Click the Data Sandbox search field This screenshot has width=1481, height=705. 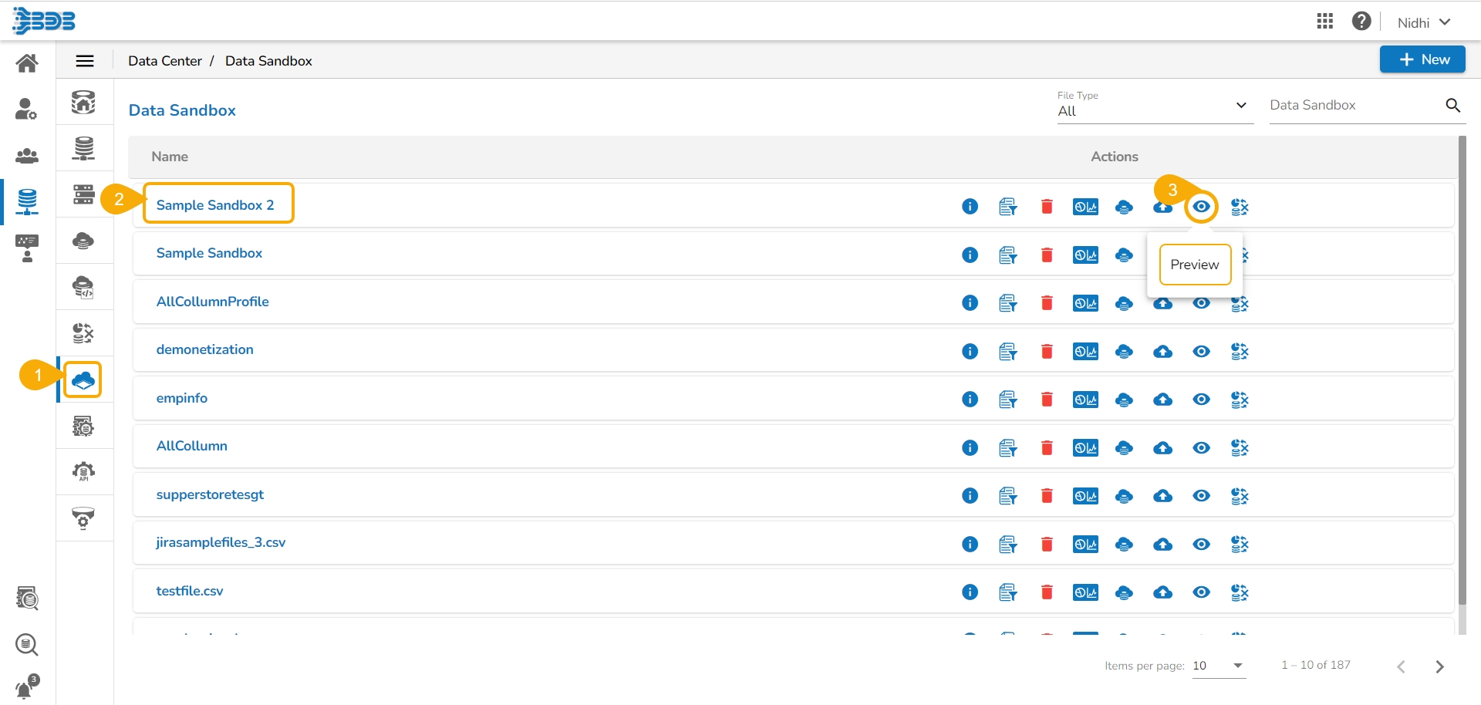(x=1354, y=106)
